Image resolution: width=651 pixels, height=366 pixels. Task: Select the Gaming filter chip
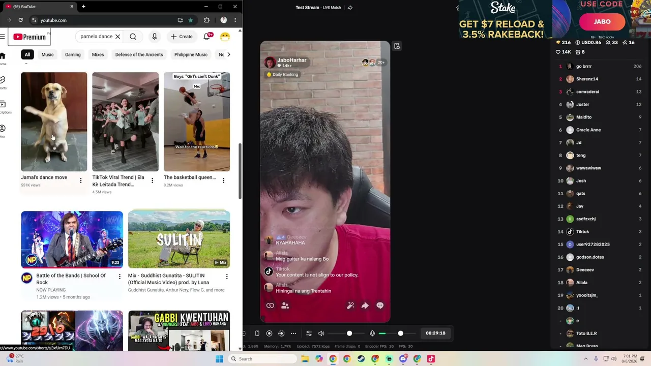pos(73,54)
